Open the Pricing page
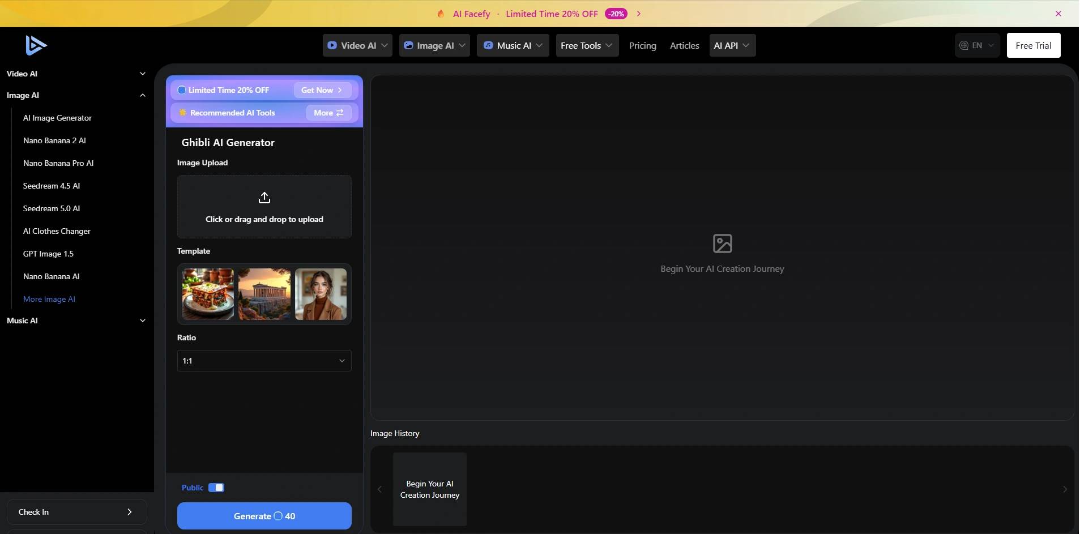This screenshot has height=534, width=1080. point(642,45)
